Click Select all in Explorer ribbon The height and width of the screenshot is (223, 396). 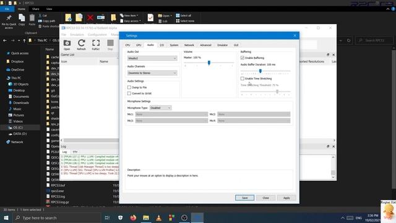point(184,15)
